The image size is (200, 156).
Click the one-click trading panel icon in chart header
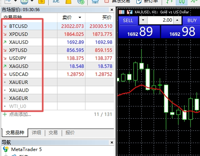(121, 12)
